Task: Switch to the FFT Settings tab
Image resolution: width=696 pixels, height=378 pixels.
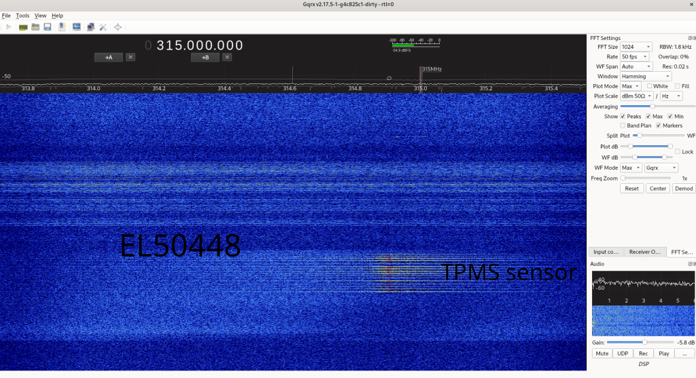Action: [x=681, y=252]
